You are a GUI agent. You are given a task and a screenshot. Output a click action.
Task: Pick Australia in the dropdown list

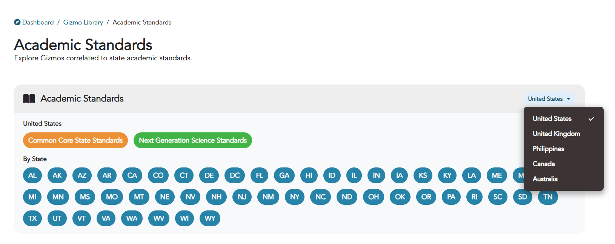[x=545, y=179]
